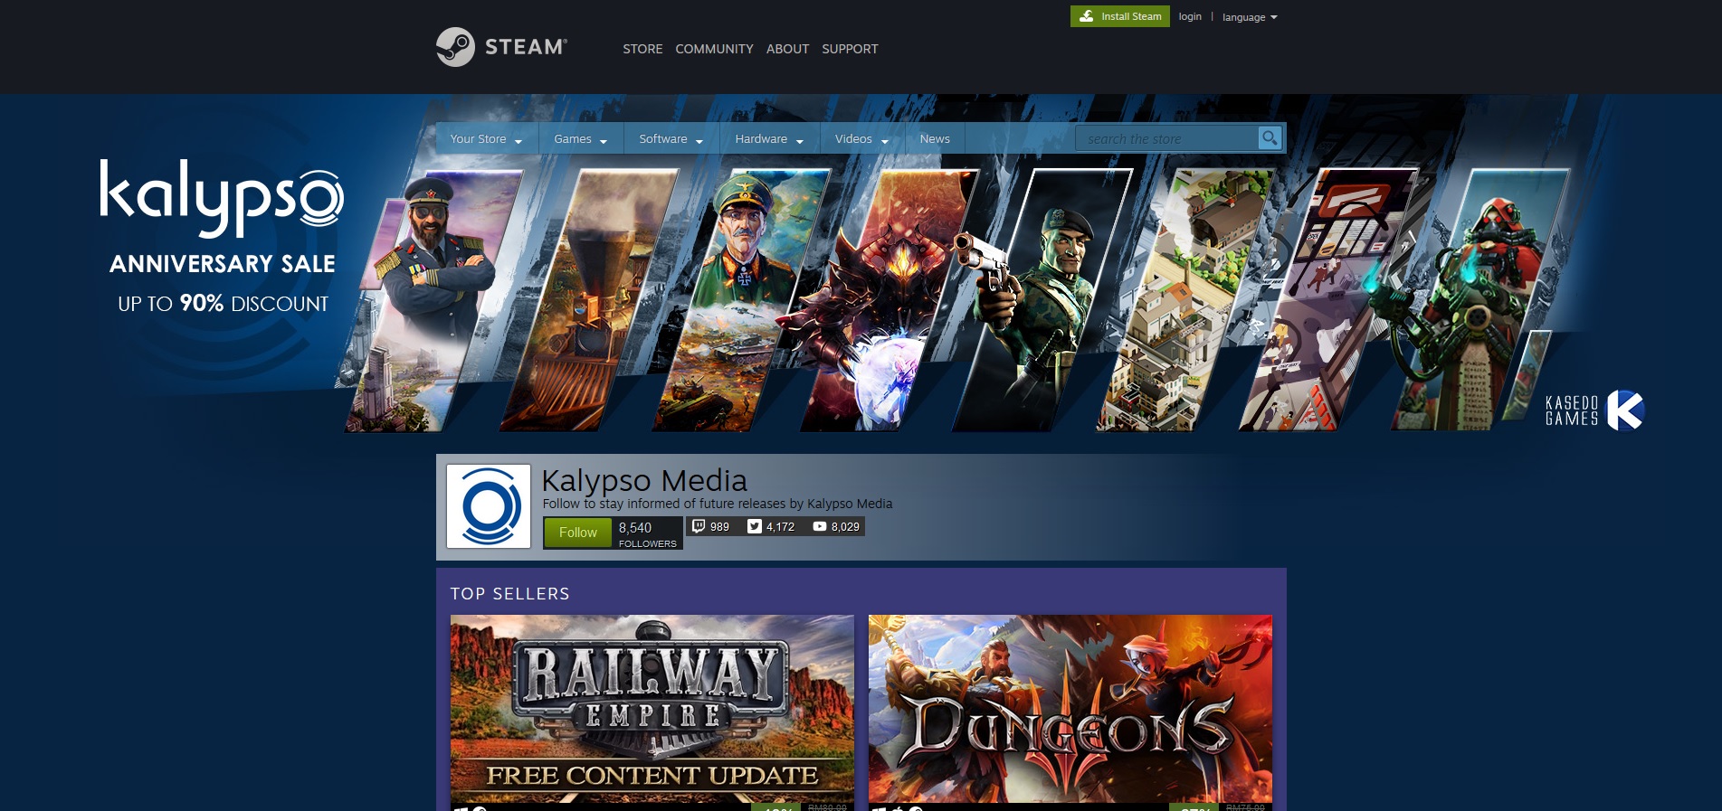Expand the Software dropdown

(x=671, y=138)
